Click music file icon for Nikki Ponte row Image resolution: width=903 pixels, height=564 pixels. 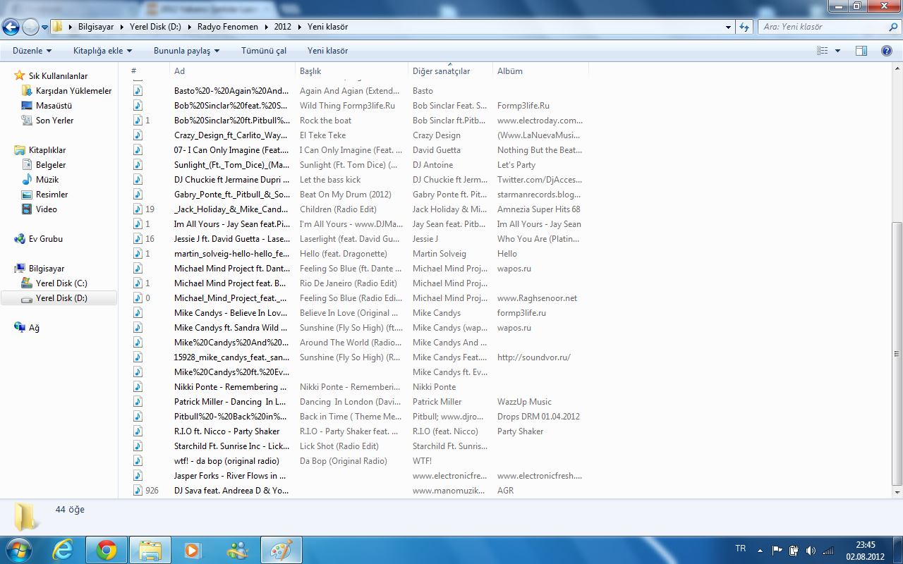pyautogui.click(x=138, y=387)
